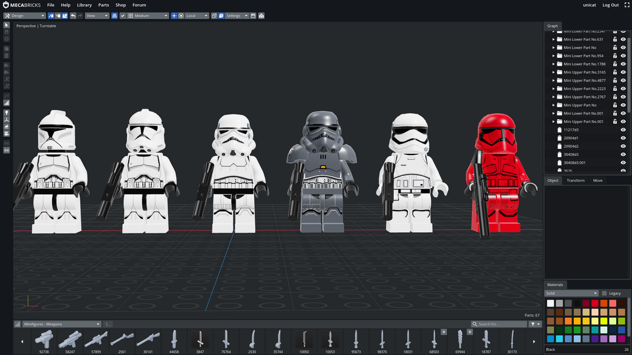The width and height of the screenshot is (632, 355).
Task: Click the Forum link in menu bar
Action: pyautogui.click(x=139, y=5)
